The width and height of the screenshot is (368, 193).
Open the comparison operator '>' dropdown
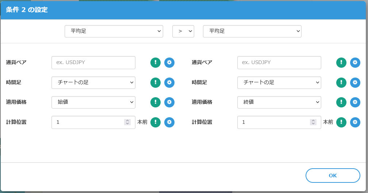pyautogui.click(x=183, y=31)
